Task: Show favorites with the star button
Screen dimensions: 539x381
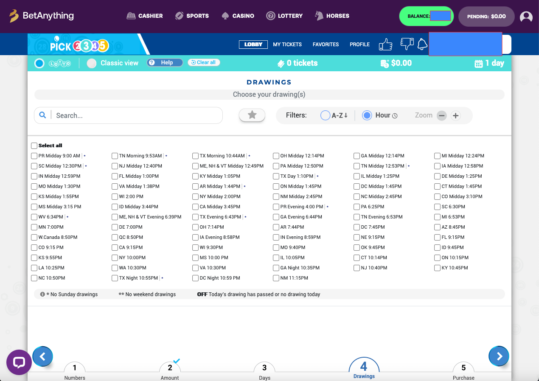Action: [x=252, y=115]
